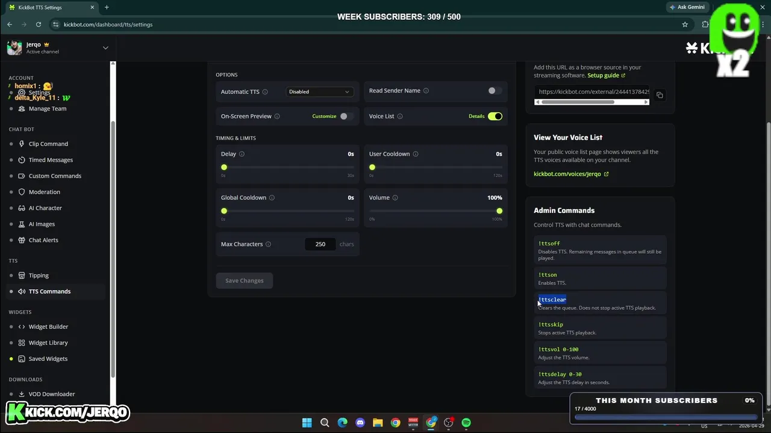Select AI Images in the sidebar

pyautogui.click(x=42, y=224)
